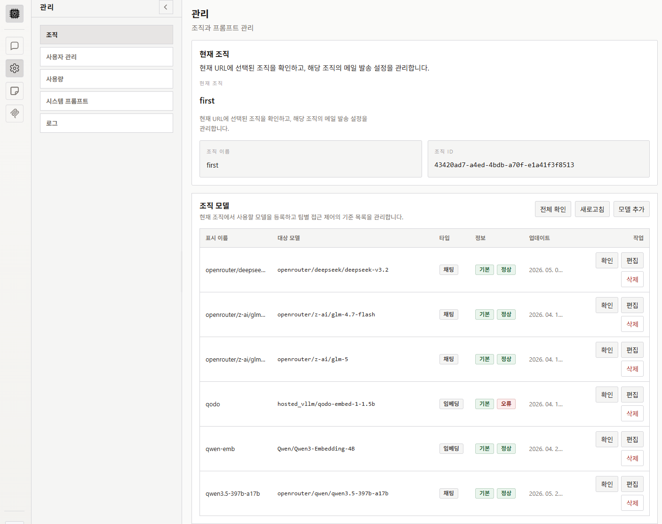The width and height of the screenshot is (662, 524).
Task: Click the 정상 badge in deepseek-v3.2 row
Action: pos(506,270)
